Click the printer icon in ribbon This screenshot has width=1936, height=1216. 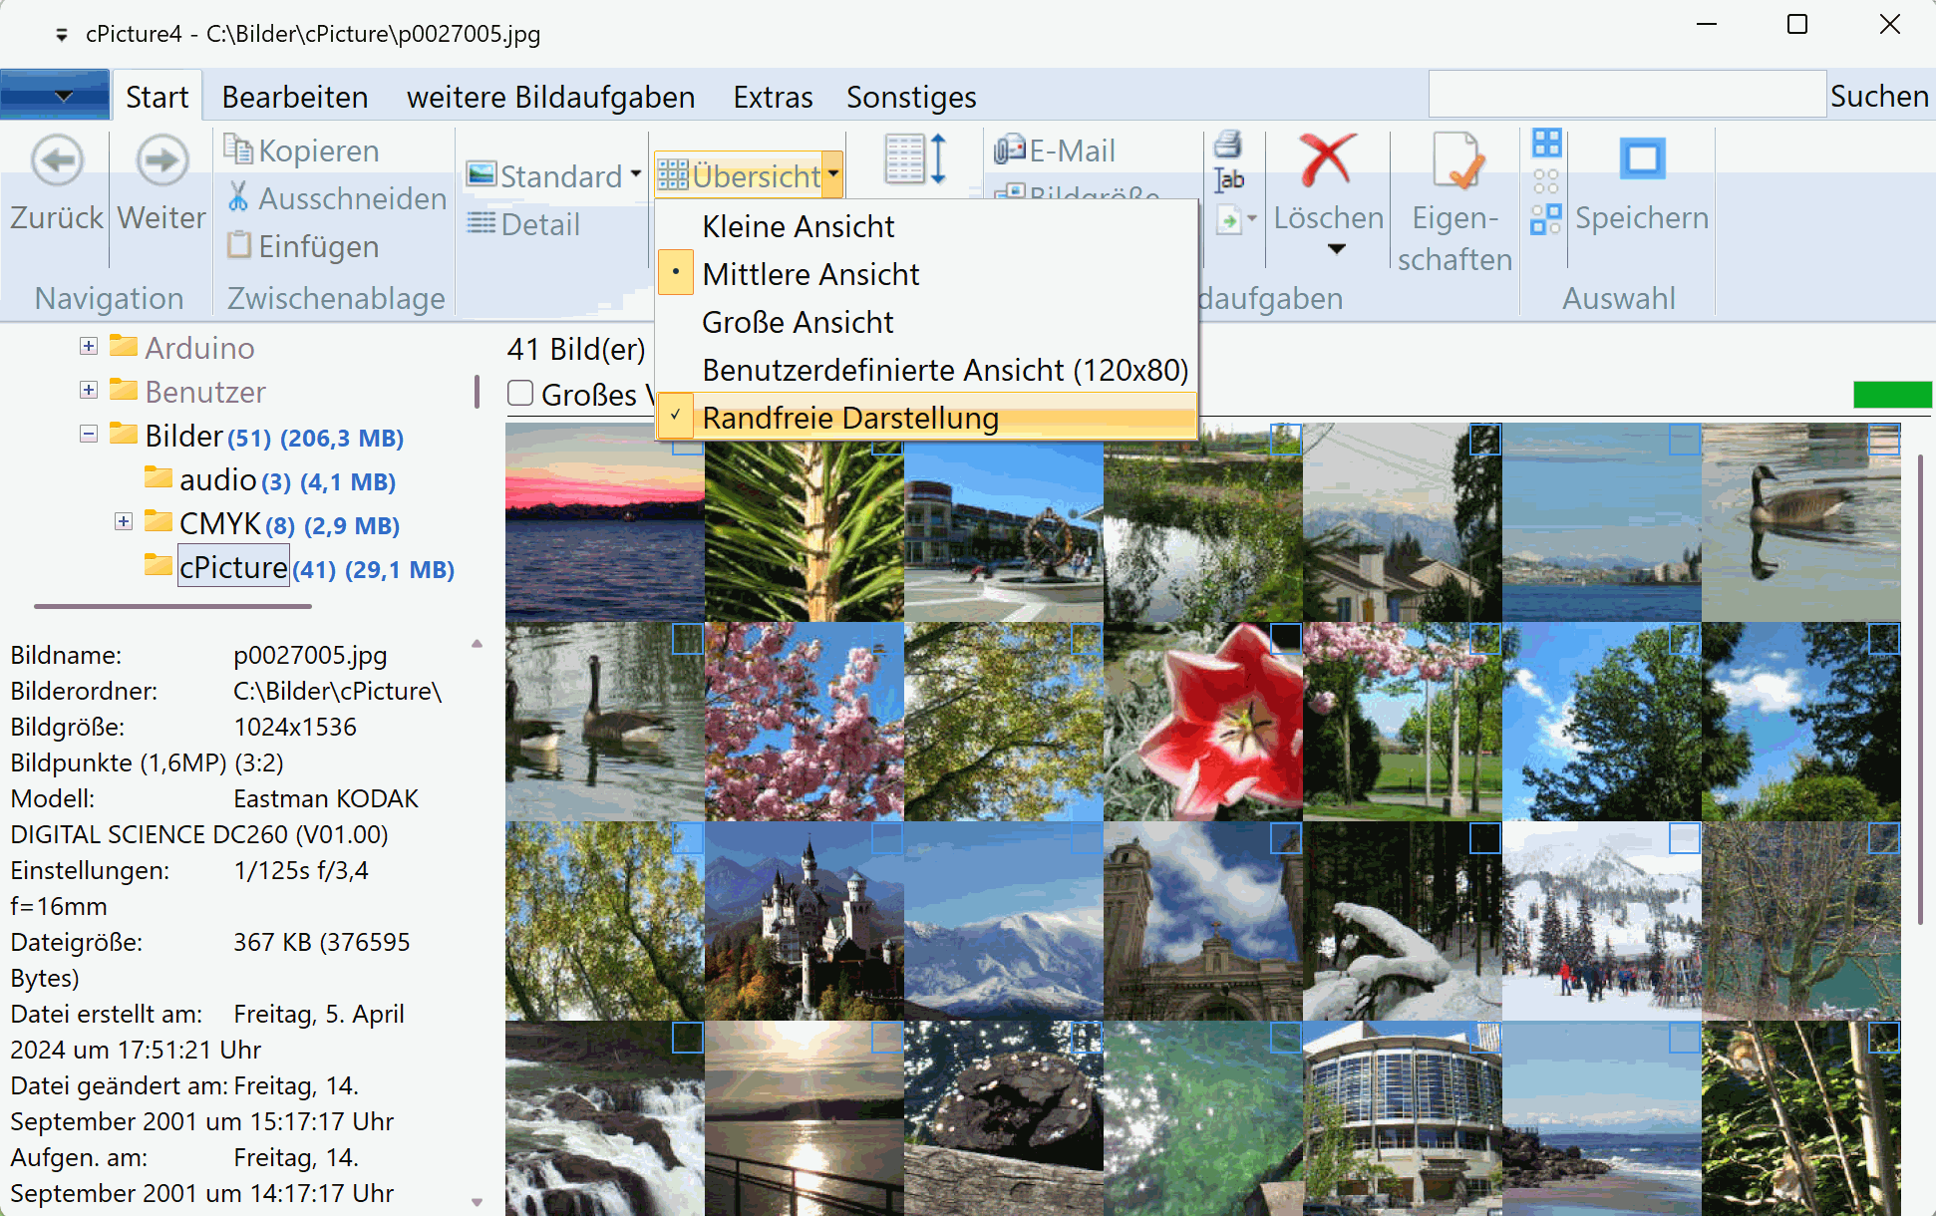coord(1228,146)
